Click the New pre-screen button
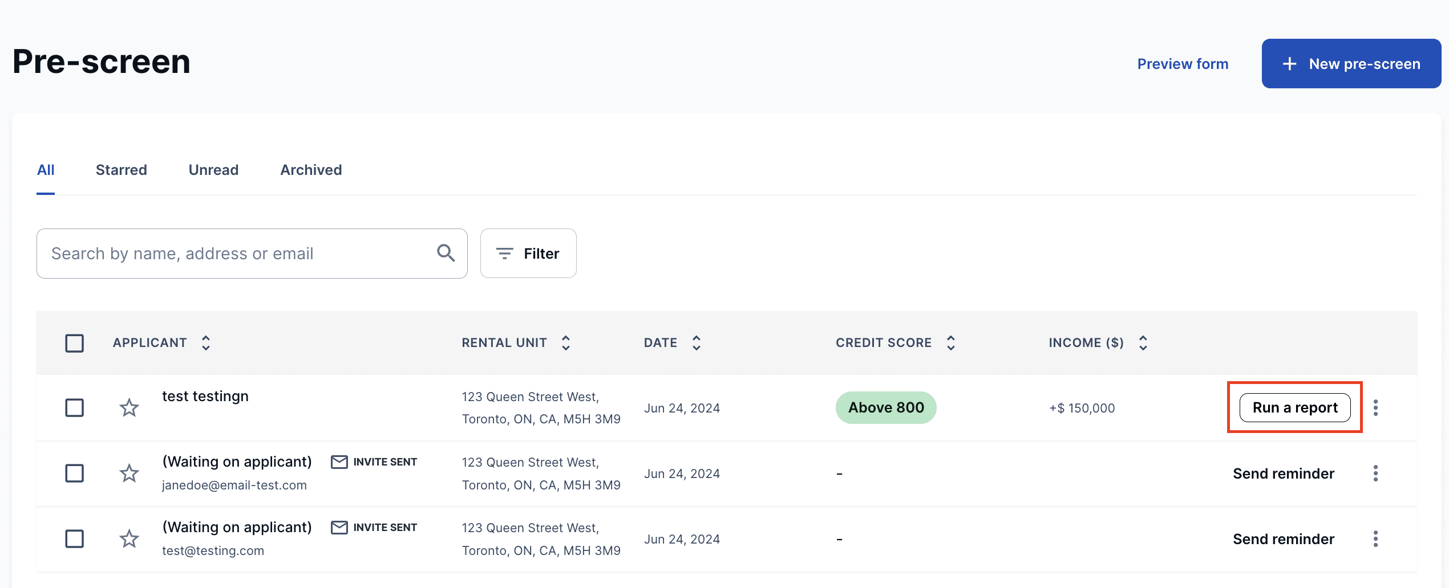This screenshot has height=588, width=1449. [x=1351, y=64]
